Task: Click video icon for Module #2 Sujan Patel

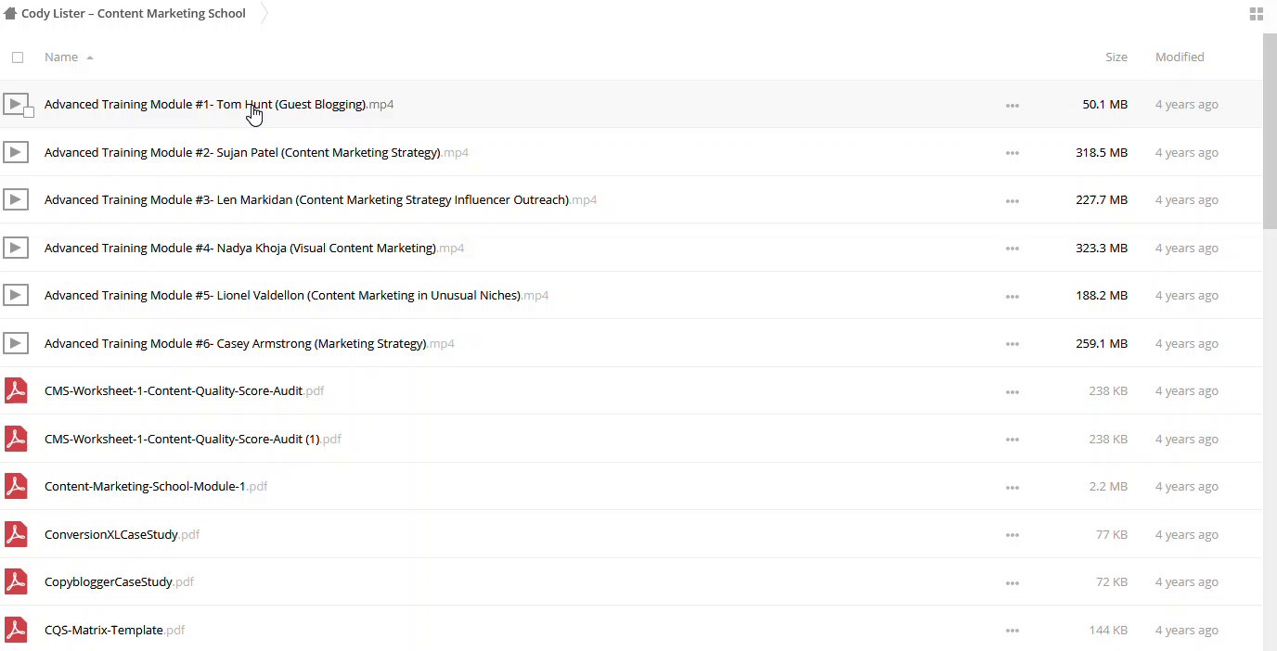Action: 16,152
